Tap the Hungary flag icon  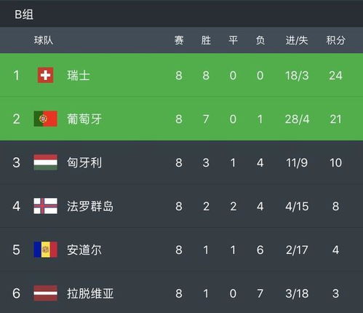click(x=46, y=162)
